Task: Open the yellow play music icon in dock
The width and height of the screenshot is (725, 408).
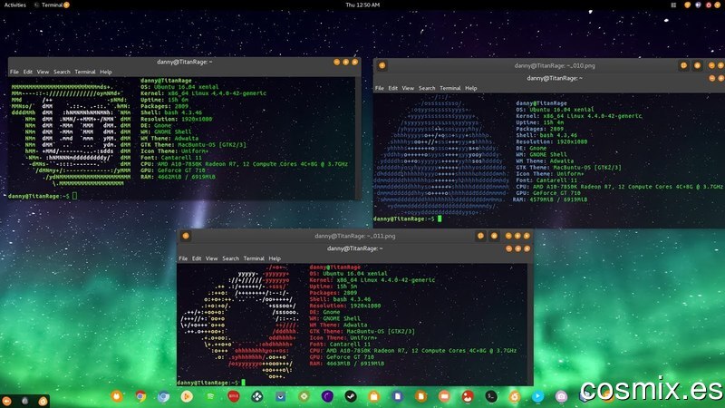Action: coord(187,396)
